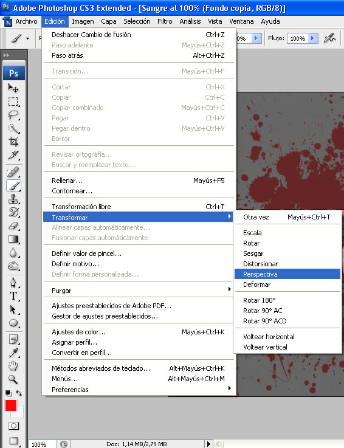Select the Path Selection tool
Viewport: 344px width, 448px height.
pos(13,309)
